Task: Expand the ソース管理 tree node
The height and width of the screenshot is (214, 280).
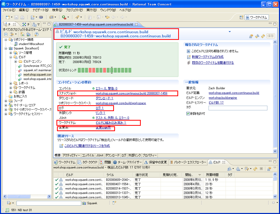Action: [x=11, y=53]
